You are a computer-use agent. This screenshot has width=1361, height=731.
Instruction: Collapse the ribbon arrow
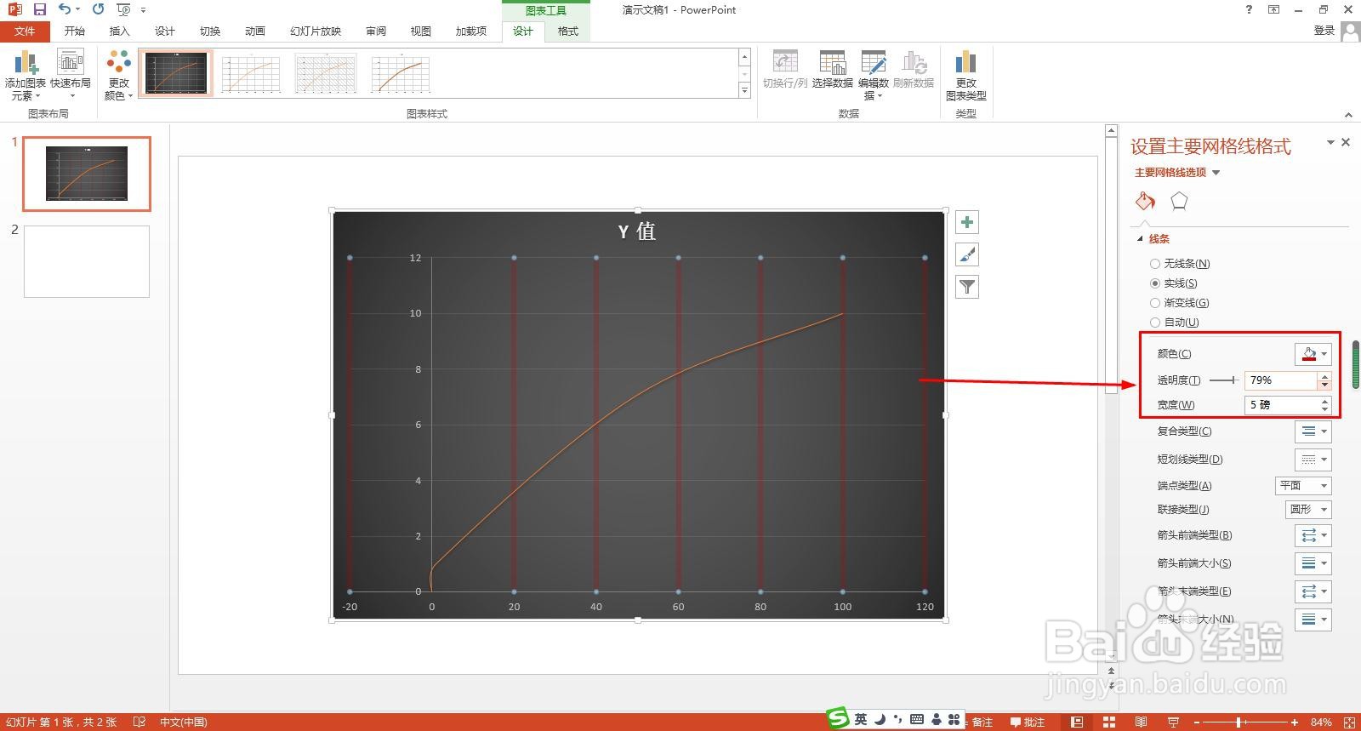tap(1348, 114)
